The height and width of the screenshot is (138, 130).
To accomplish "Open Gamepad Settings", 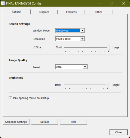I will 16,122.
